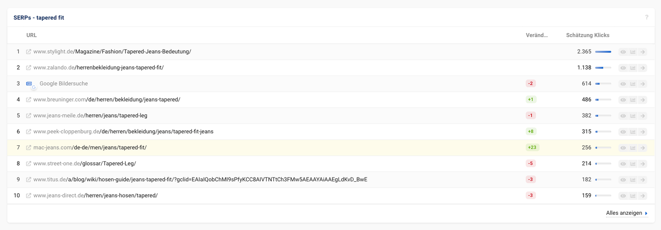Click the help question mark icon

tap(647, 17)
